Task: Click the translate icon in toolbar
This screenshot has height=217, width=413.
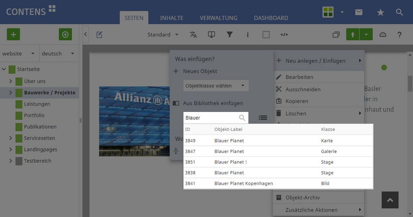Action: point(193,35)
